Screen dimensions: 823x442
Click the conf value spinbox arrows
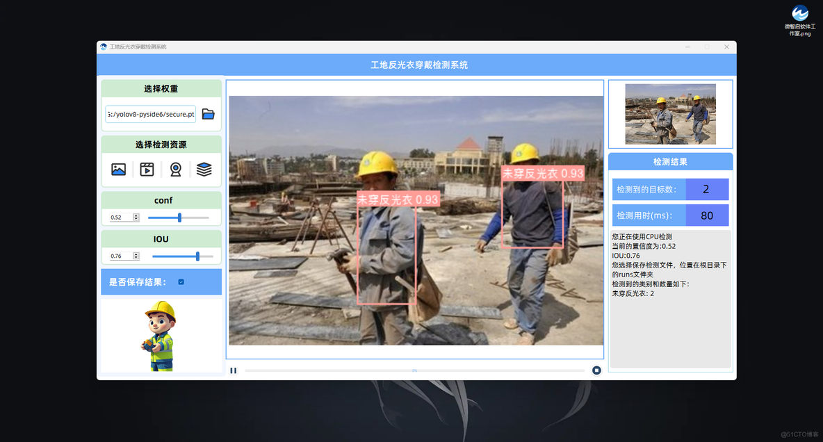136,218
